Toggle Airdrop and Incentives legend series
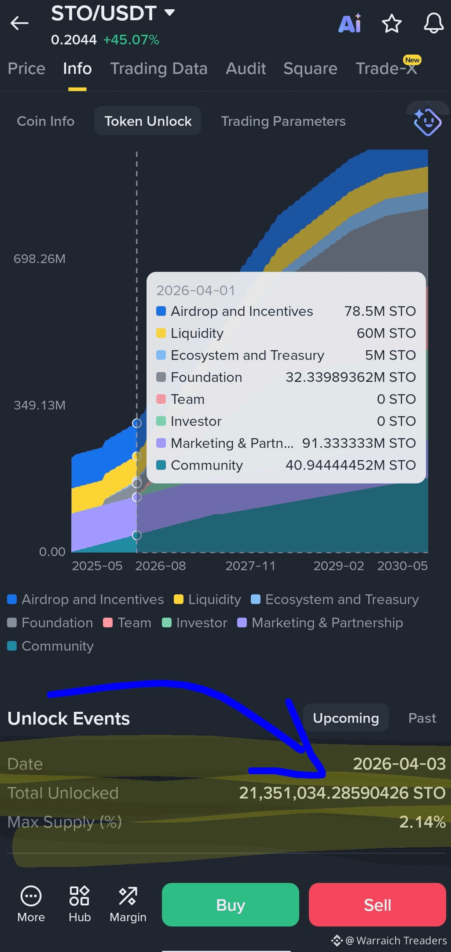Image resolution: width=451 pixels, height=952 pixels. point(86,599)
